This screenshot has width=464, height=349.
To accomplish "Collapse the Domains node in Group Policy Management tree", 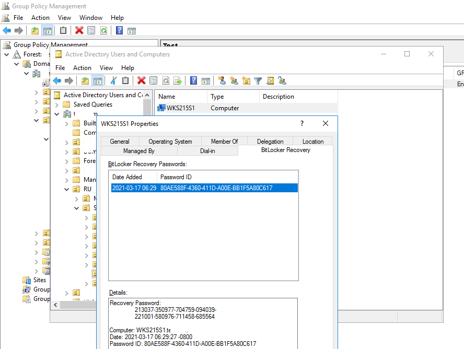I will coord(17,64).
